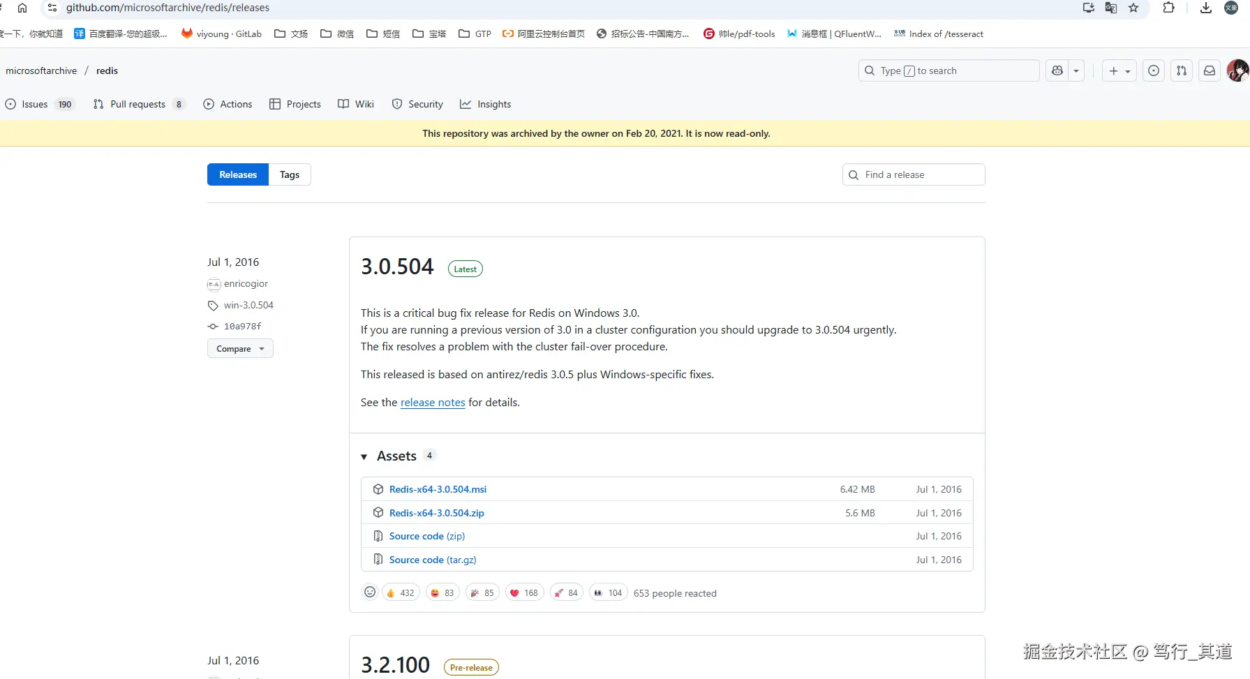Image resolution: width=1250 pixels, height=679 pixels.
Task: Go to the redis repository link
Action: coord(107,70)
